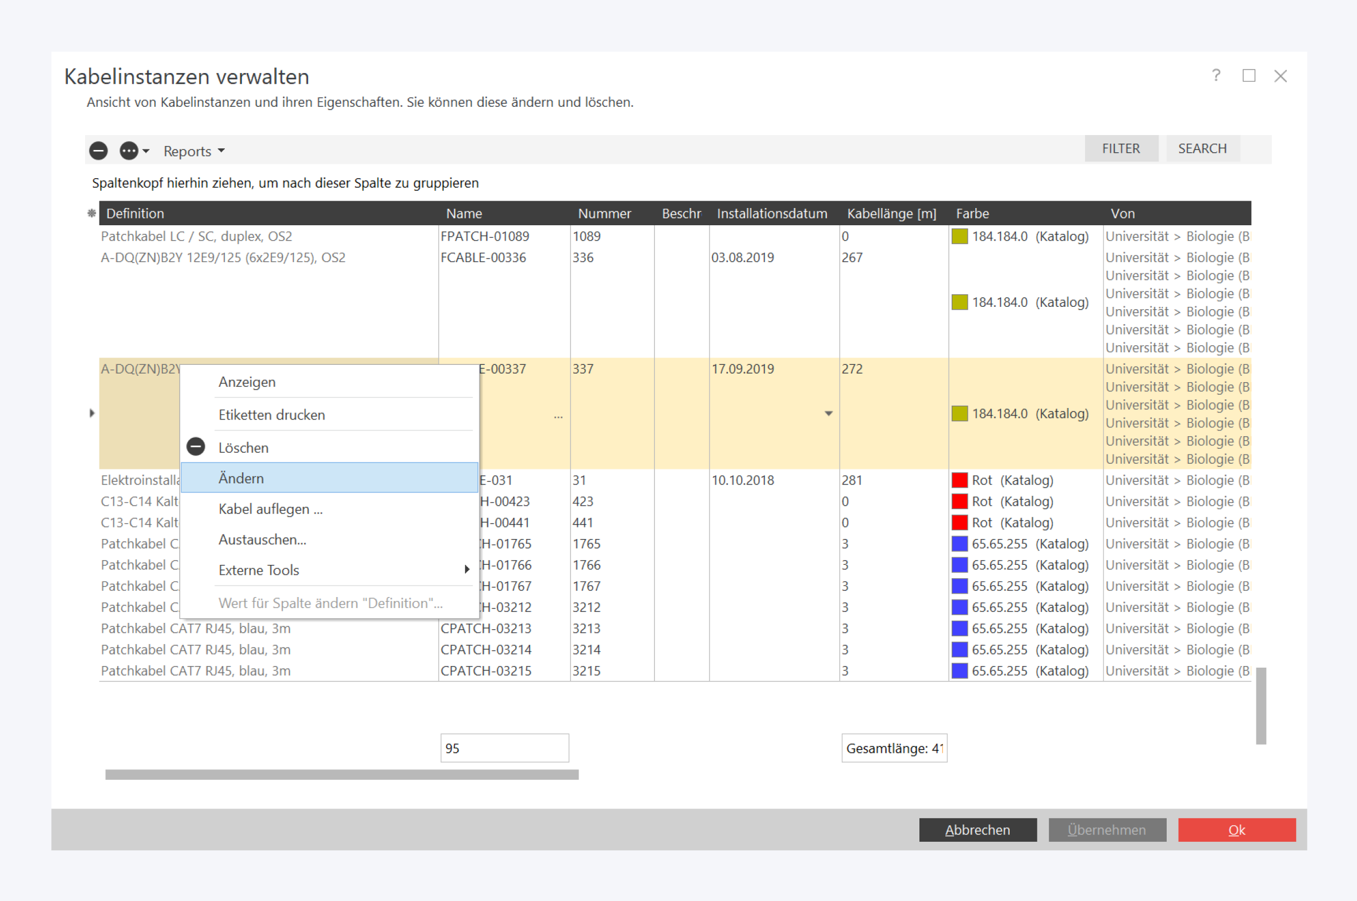Screen dimensions: 1357x901
Task: Click the column chooser asterisk icon
Action: (91, 213)
